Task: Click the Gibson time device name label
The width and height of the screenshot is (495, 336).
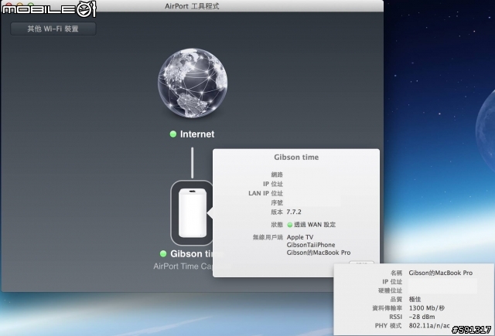Action: [192, 253]
